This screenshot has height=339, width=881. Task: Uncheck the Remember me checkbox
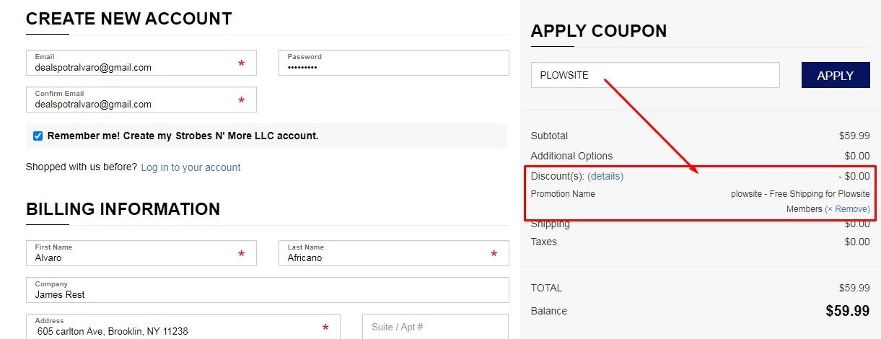[x=38, y=136]
